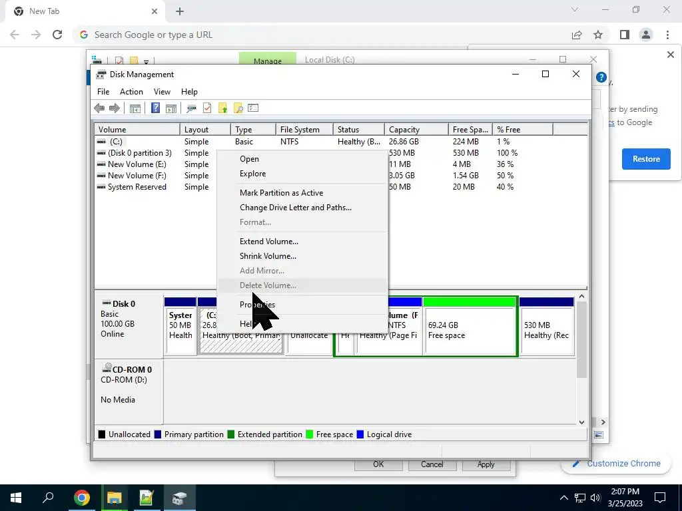Open the green notepad taskbar app
Screen dimensions: 682x511
click(147, 498)
